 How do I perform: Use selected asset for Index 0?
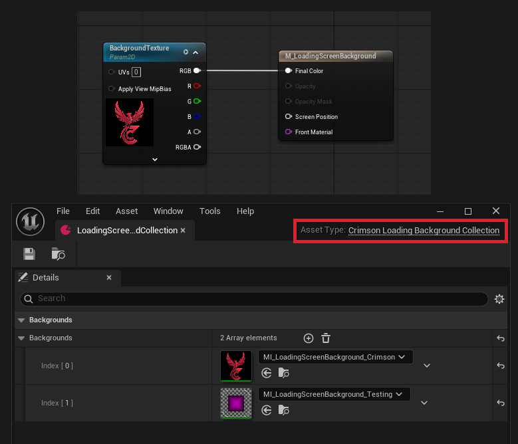tap(267, 373)
